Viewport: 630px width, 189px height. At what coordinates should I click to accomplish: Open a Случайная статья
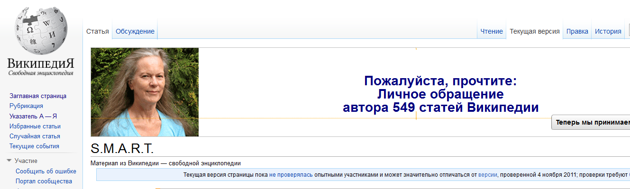35,136
